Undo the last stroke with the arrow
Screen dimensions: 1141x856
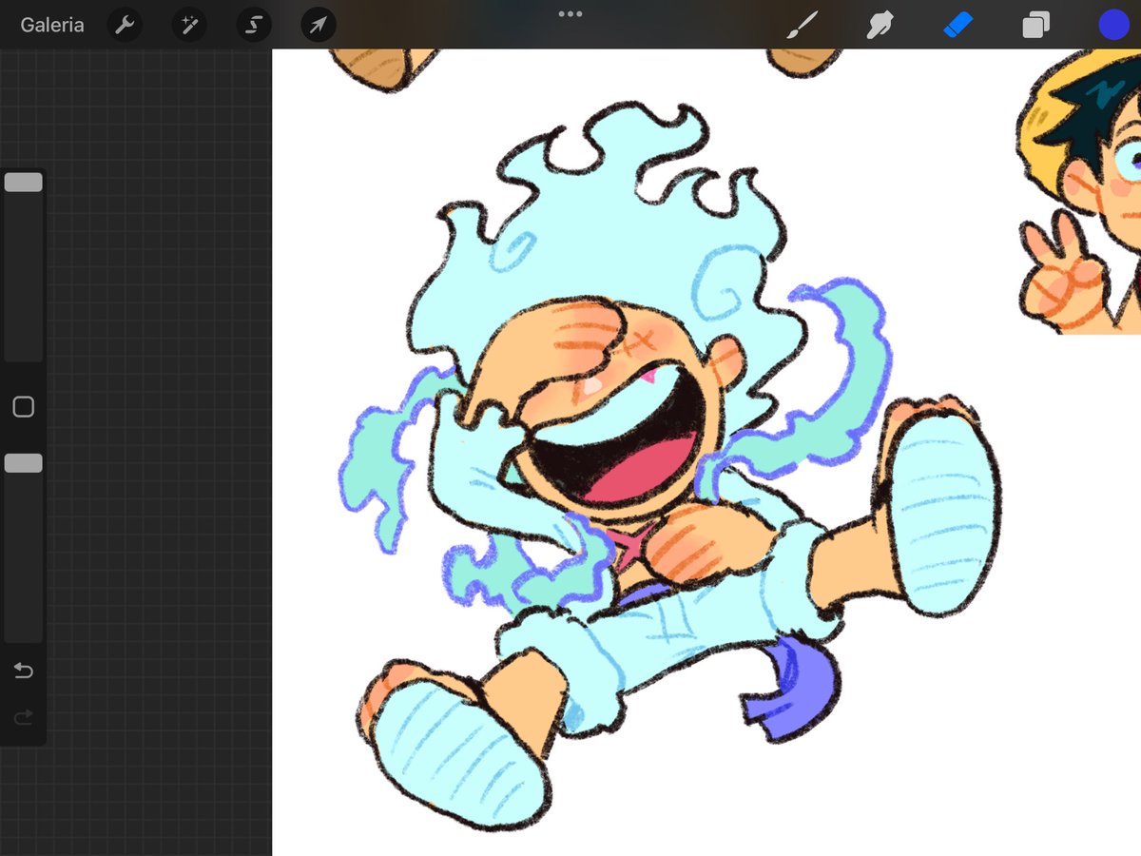point(24,671)
